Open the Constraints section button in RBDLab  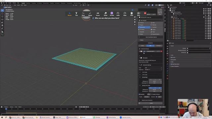point(144,27)
